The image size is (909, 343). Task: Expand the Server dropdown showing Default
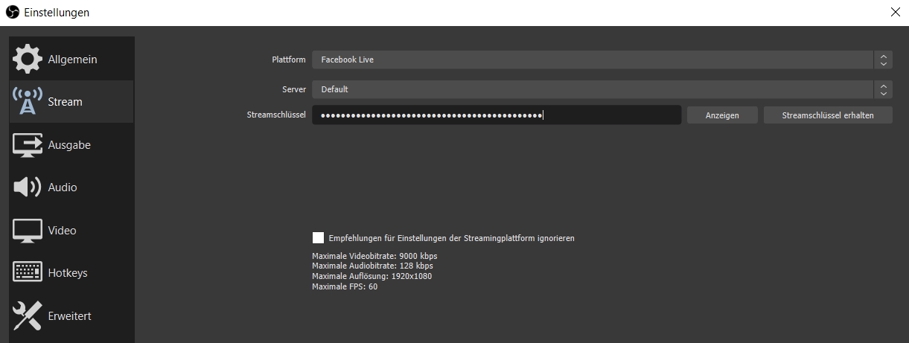pos(592,89)
